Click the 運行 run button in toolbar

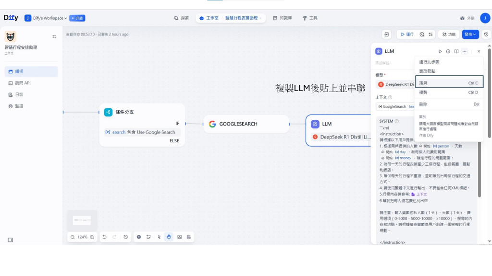coord(407,34)
